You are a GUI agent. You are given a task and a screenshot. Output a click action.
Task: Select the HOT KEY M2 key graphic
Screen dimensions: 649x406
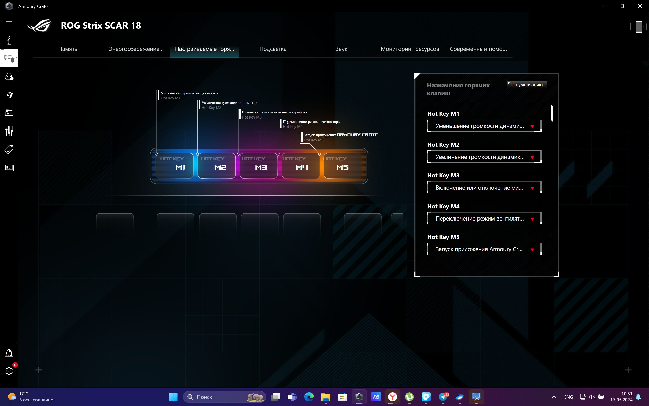point(216,166)
